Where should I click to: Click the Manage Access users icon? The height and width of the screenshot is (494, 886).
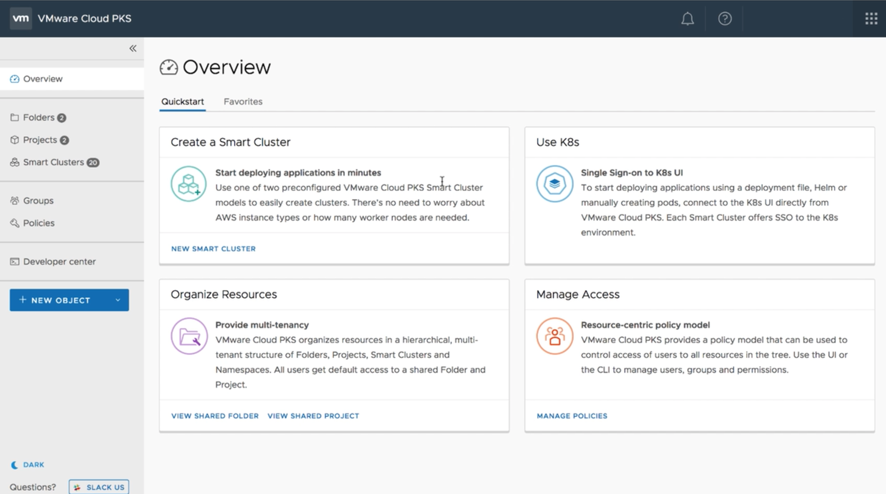[554, 336]
